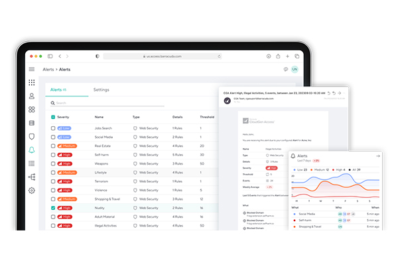Open the lined list sidebar icon
398x265 pixels.
point(32,163)
